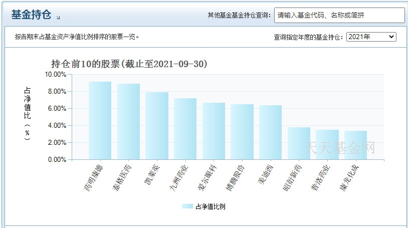Open the 基金持仓 heading link

pyautogui.click(x=31, y=15)
